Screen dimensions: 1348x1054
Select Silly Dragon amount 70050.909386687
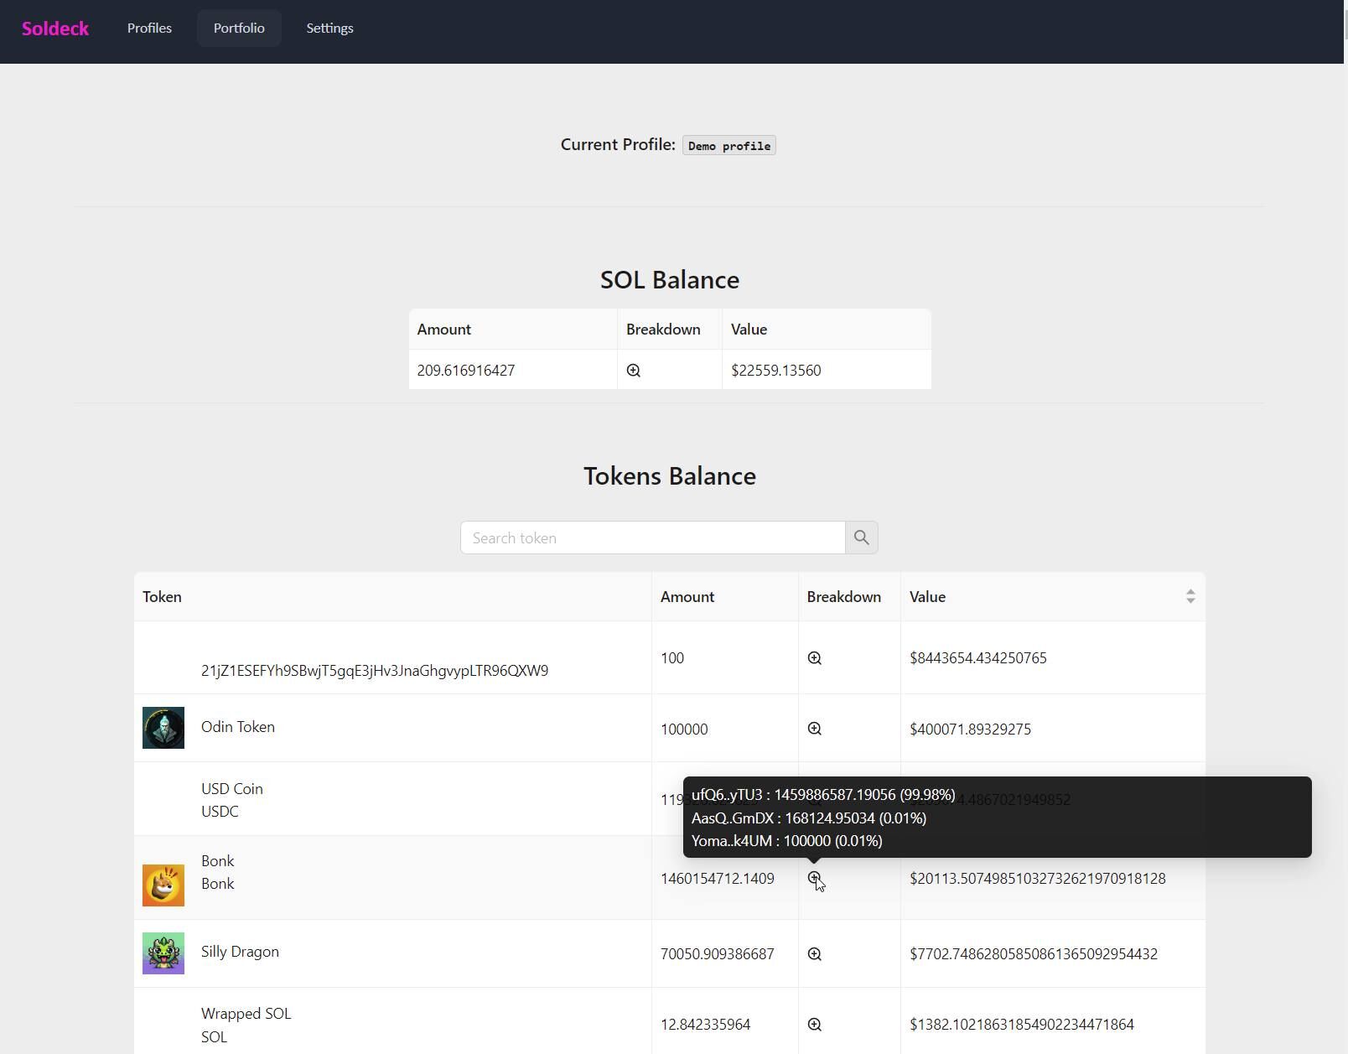point(718,954)
